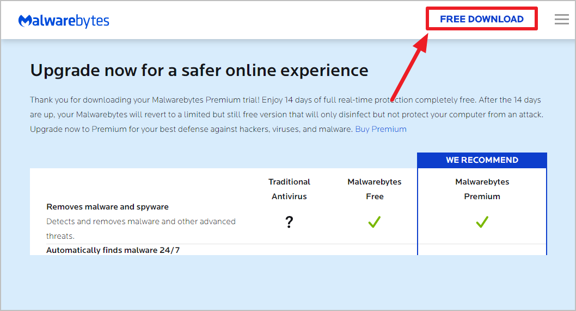Viewport: 576px width, 311px height.
Task: Click the question mark under Traditional Antivirus
Action: (290, 221)
